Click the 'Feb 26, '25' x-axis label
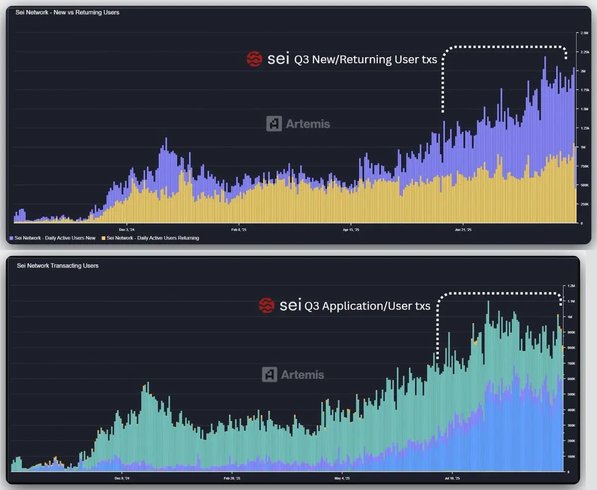597x490 pixels. click(x=232, y=479)
